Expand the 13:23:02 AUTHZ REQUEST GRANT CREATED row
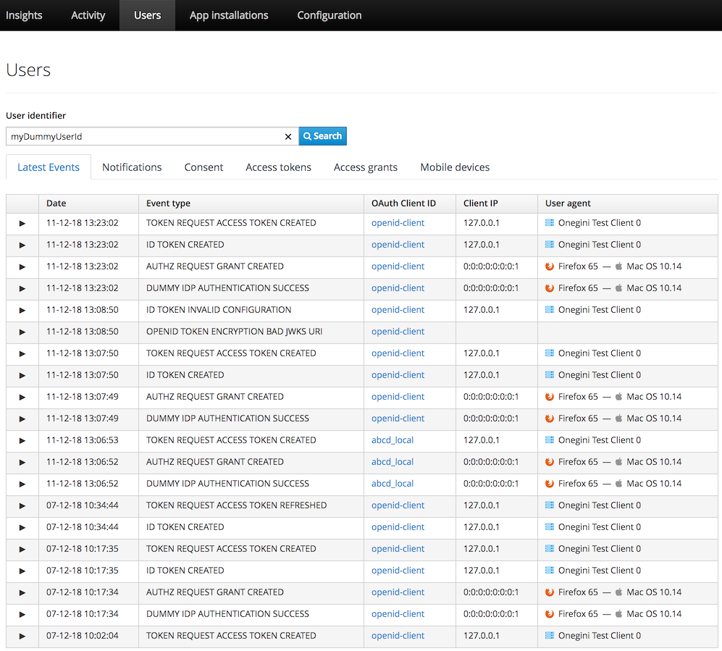 (22, 266)
